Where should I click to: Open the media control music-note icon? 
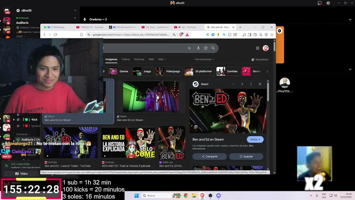click(244, 35)
